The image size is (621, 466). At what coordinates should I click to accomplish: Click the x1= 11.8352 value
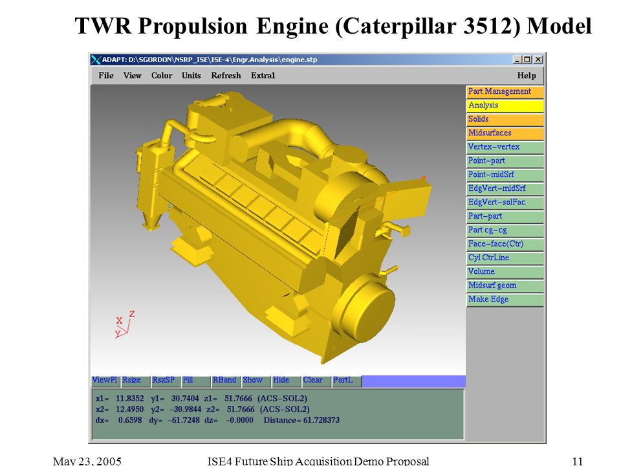click(120, 398)
